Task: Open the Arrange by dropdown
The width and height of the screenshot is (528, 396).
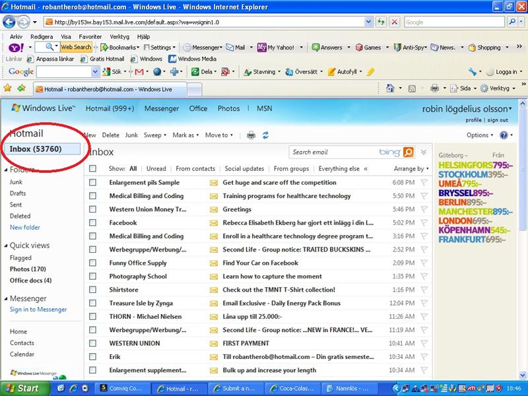Action: click(409, 168)
